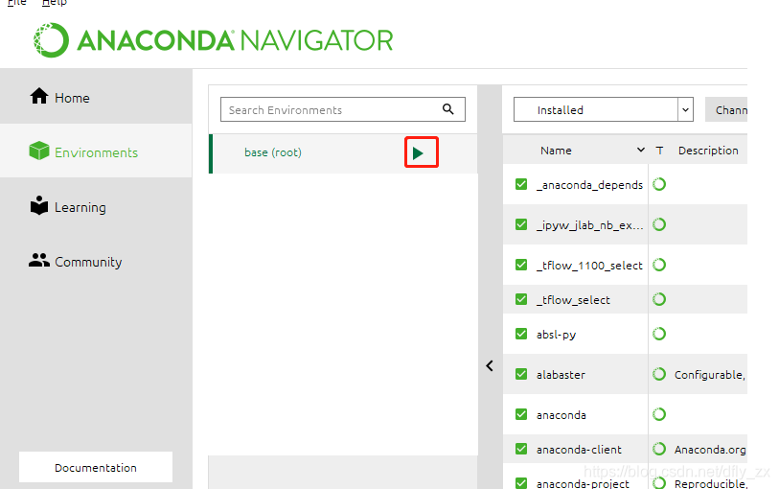Collapse the environments panel with chevron

[490, 365]
